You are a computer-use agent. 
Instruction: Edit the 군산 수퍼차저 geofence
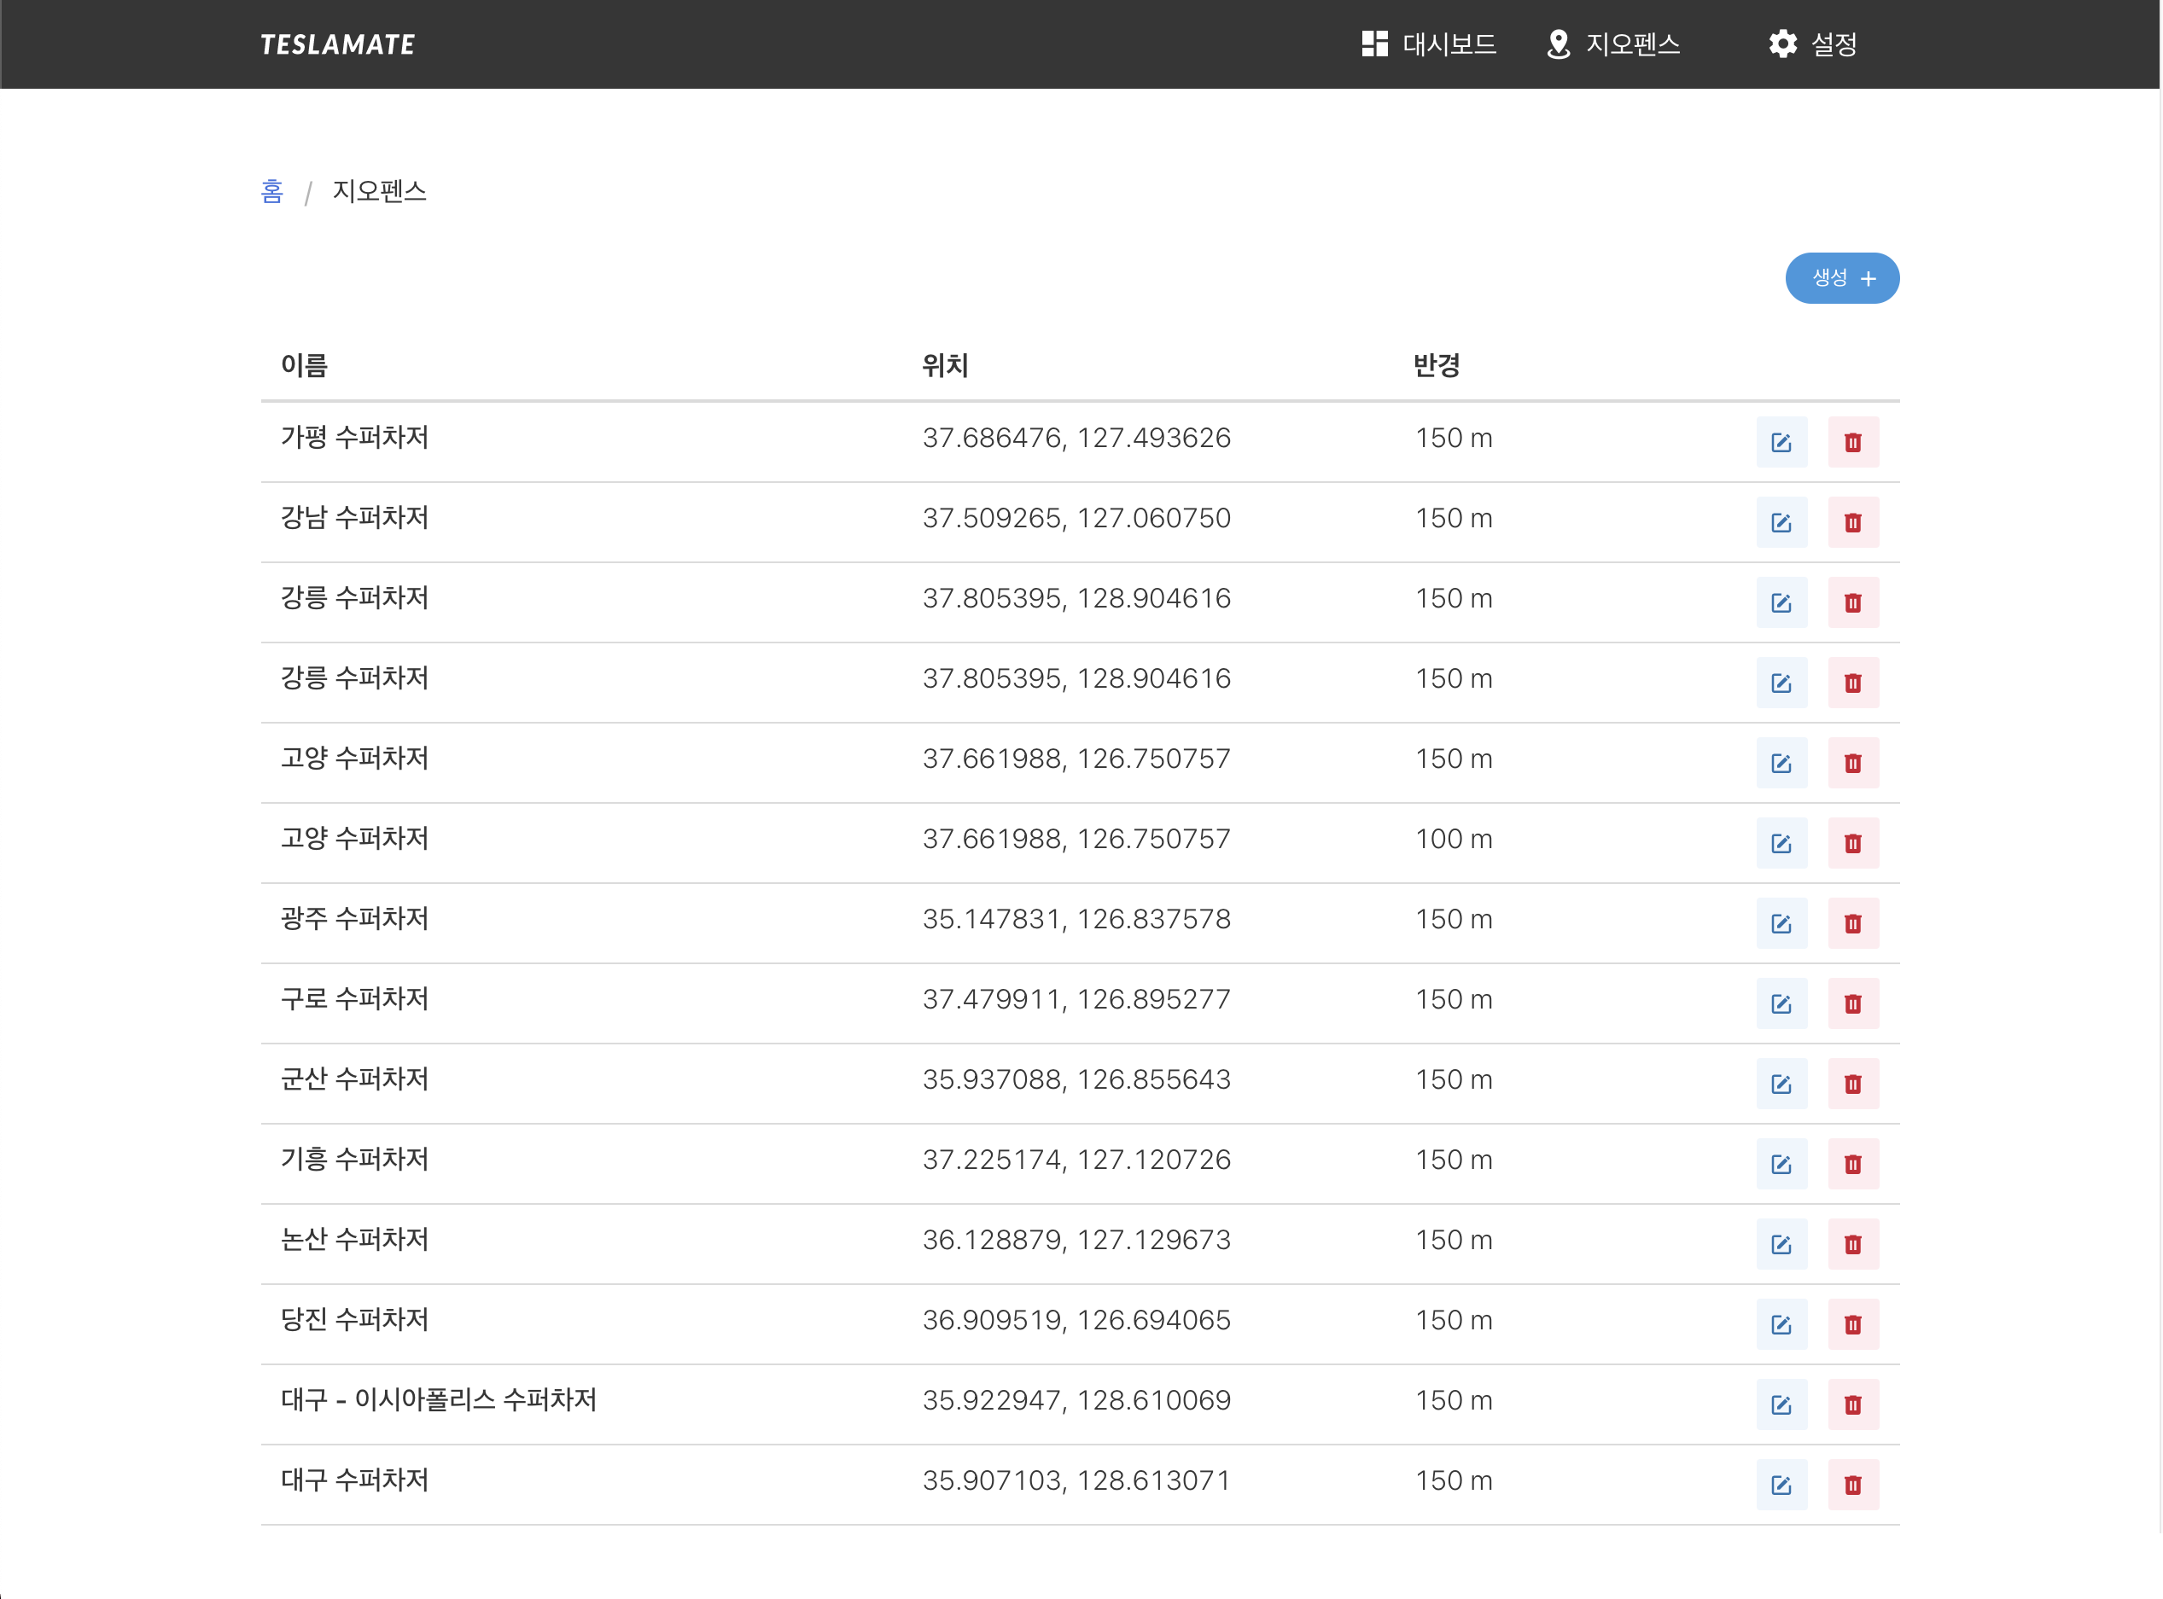coord(1781,1084)
